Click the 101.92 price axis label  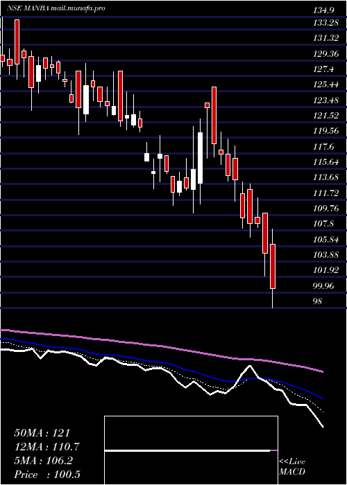tap(327, 270)
